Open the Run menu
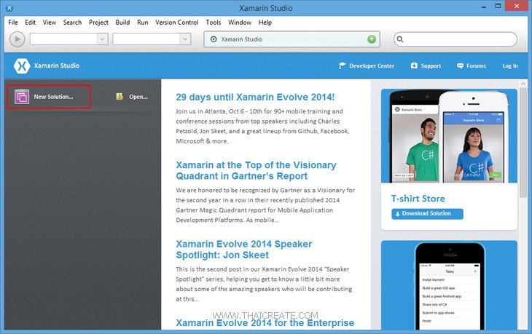532x334 pixels. coord(143,23)
